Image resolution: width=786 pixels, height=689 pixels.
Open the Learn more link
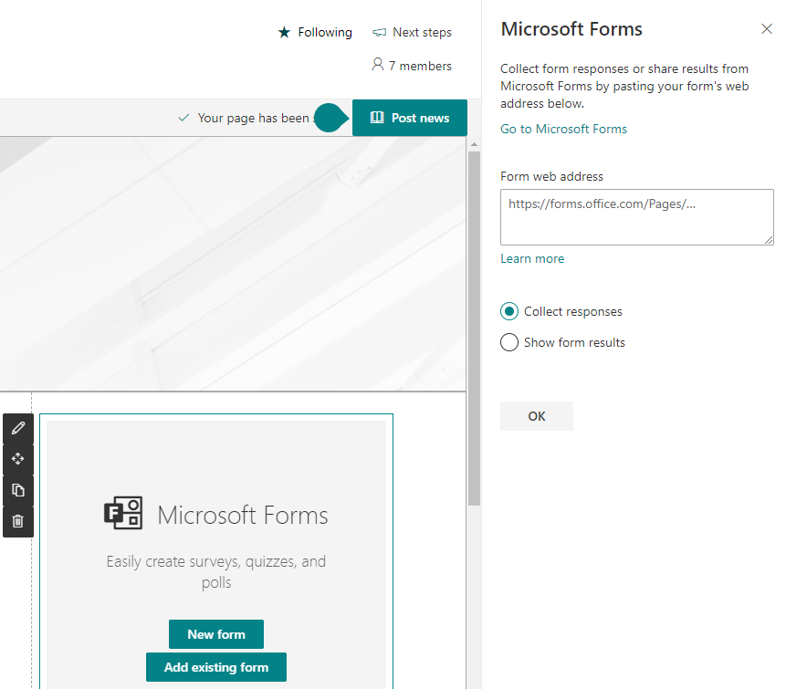tap(532, 259)
